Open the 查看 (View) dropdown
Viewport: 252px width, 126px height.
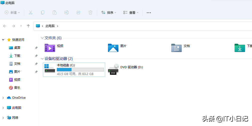pos(131,12)
